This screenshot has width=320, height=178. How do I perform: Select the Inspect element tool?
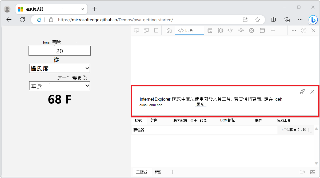(x=136, y=30)
